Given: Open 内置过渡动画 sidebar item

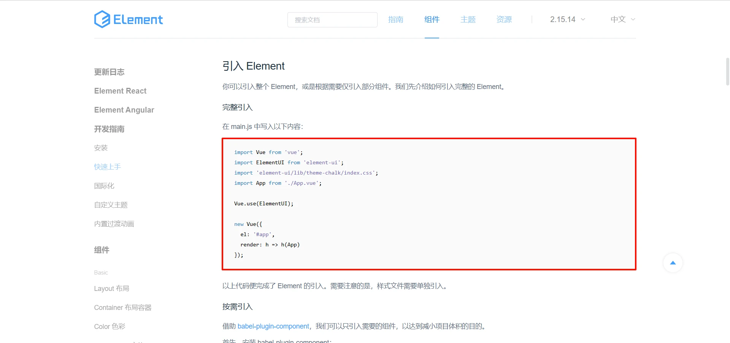Looking at the screenshot, I should tap(114, 224).
